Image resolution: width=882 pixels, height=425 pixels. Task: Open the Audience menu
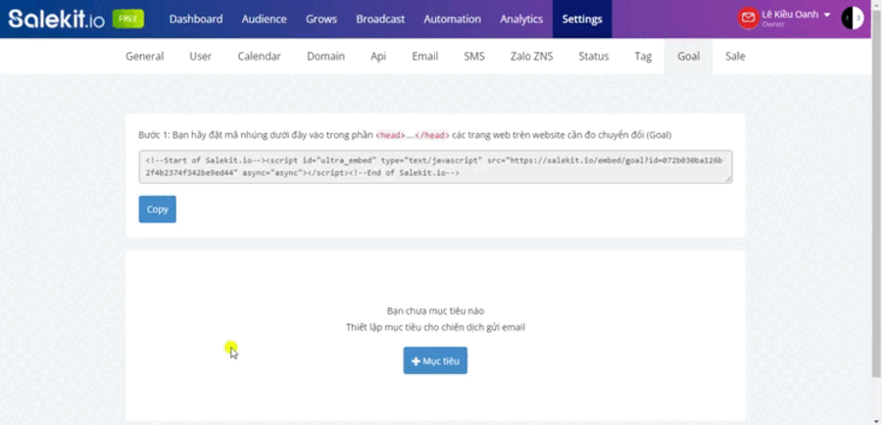264,20
